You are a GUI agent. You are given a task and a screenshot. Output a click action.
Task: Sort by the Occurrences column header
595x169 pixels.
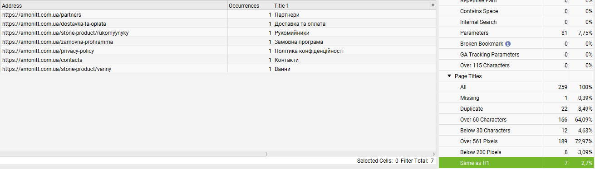pos(250,5)
